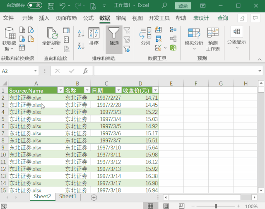This screenshot has width=265, height=209.
Task: Select cell with date 1997/3/10
Action: point(106,147)
